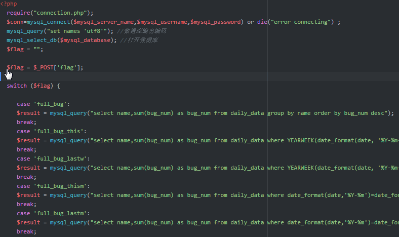The height and width of the screenshot is (237, 399).
Task: Click $result under case 'full_bug_thism'
Action: (x=28, y=195)
